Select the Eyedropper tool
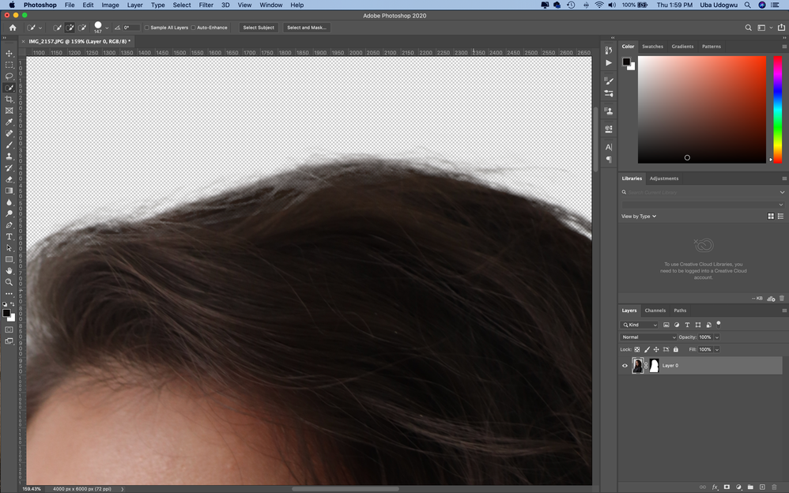Screen dimensions: 789x493 tap(9, 122)
